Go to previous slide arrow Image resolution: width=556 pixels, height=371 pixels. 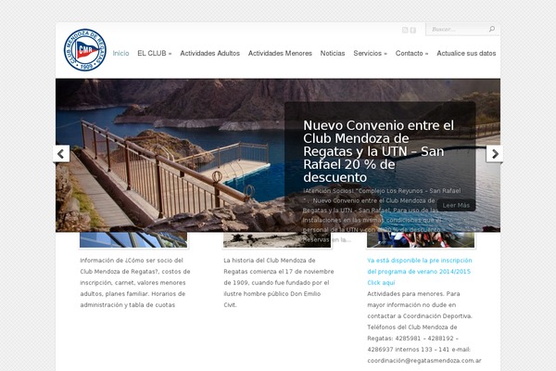click(61, 154)
